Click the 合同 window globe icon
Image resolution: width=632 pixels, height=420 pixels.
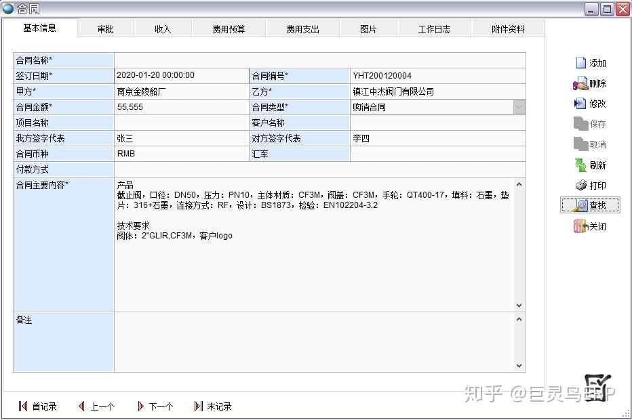pos(8,8)
